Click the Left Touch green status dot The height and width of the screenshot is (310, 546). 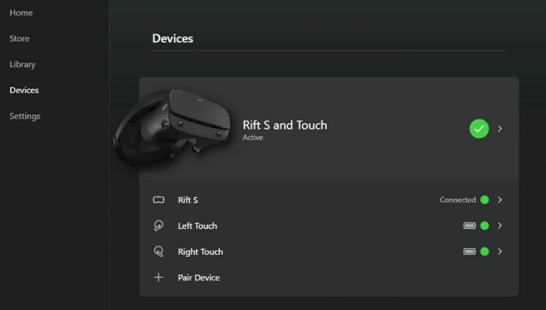(484, 226)
